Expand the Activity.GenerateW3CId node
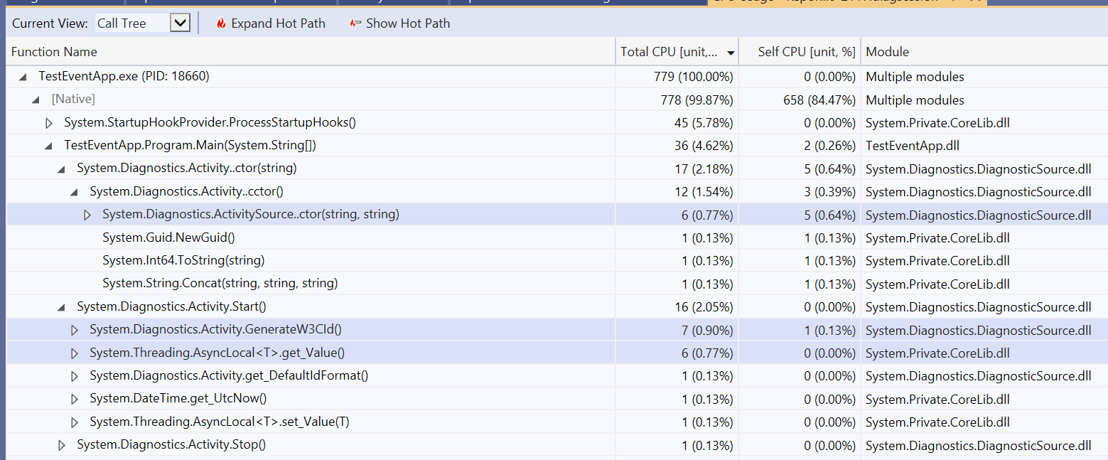This screenshot has height=460, width=1108. click(75, 329)
